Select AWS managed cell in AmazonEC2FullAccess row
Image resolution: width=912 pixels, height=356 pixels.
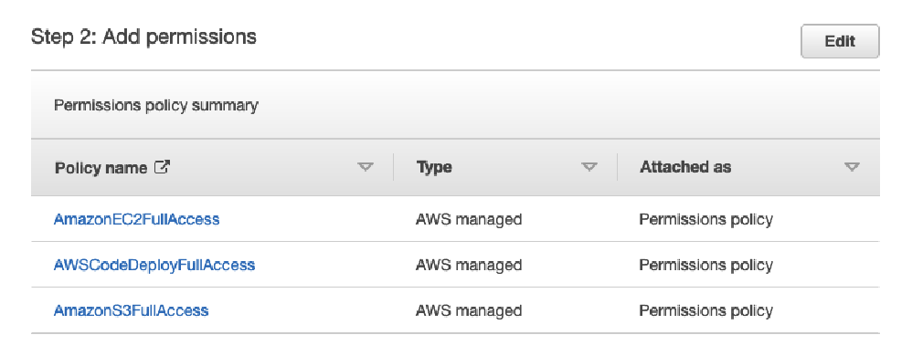pos(469,219)
